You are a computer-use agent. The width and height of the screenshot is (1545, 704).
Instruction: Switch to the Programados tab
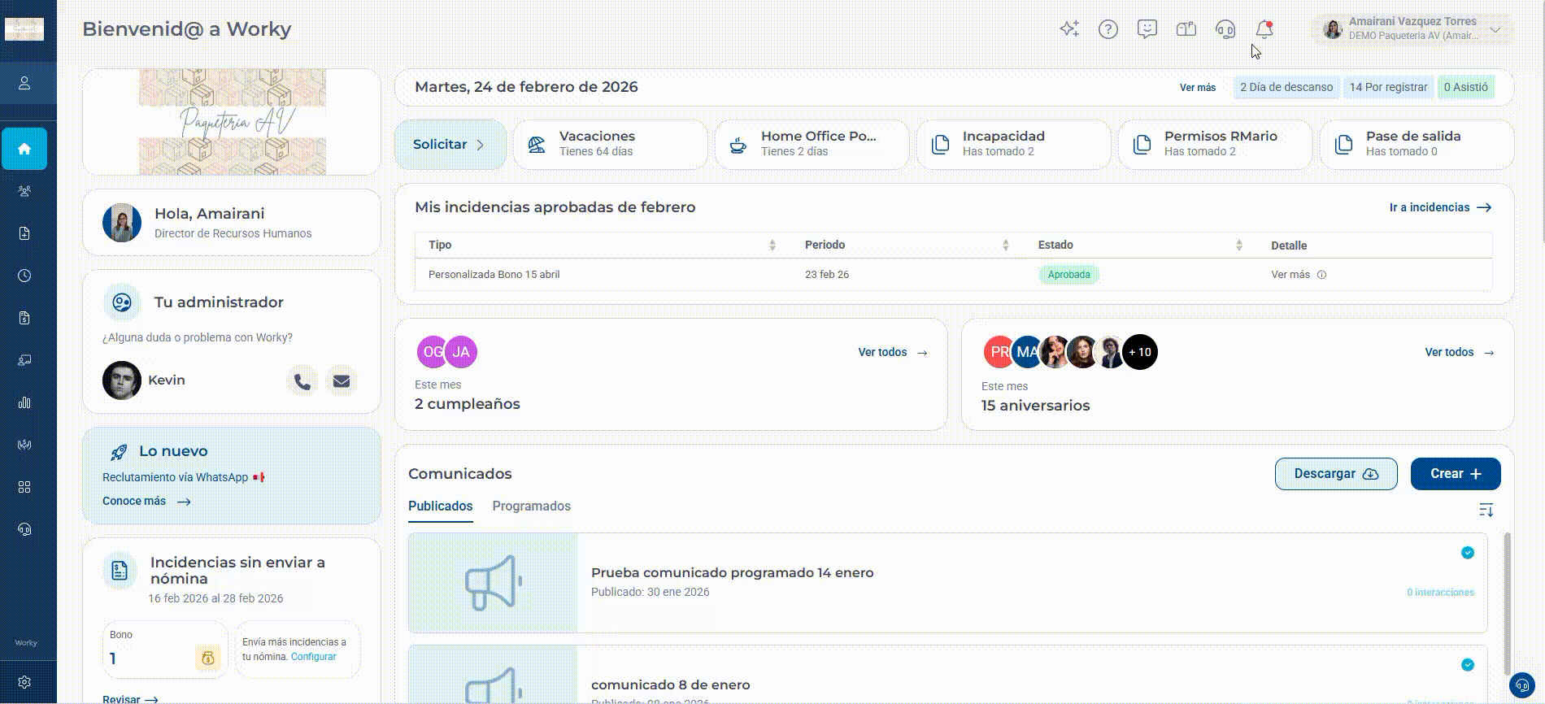tap(532, 506)
